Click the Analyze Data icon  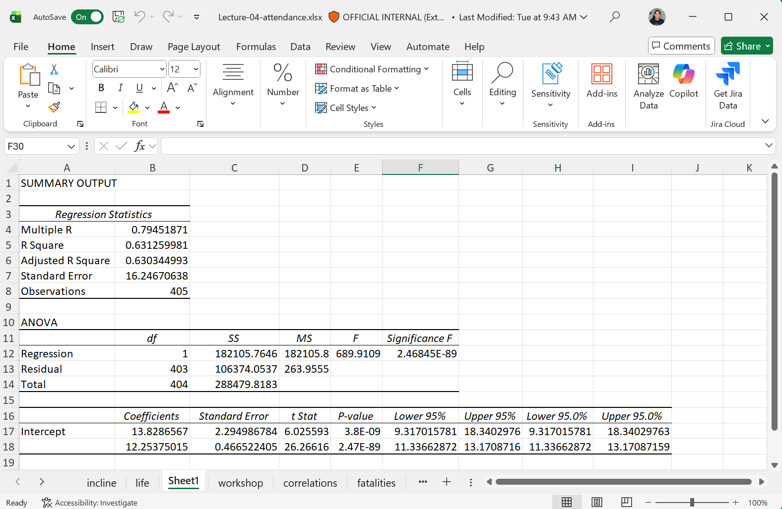[x=648, y=86]
